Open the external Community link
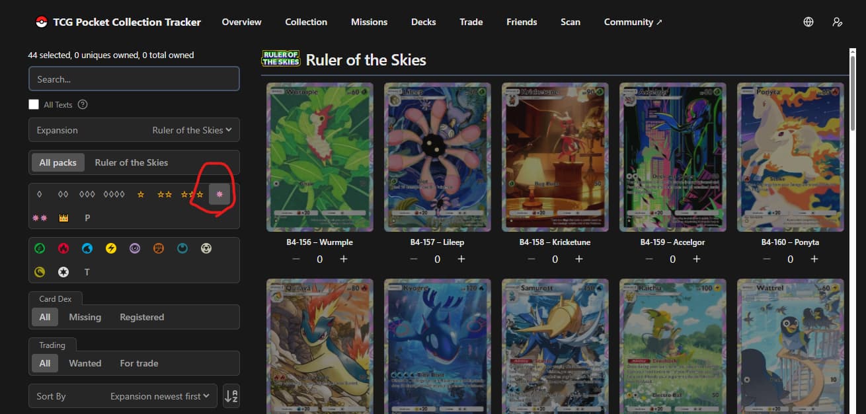 633,22
